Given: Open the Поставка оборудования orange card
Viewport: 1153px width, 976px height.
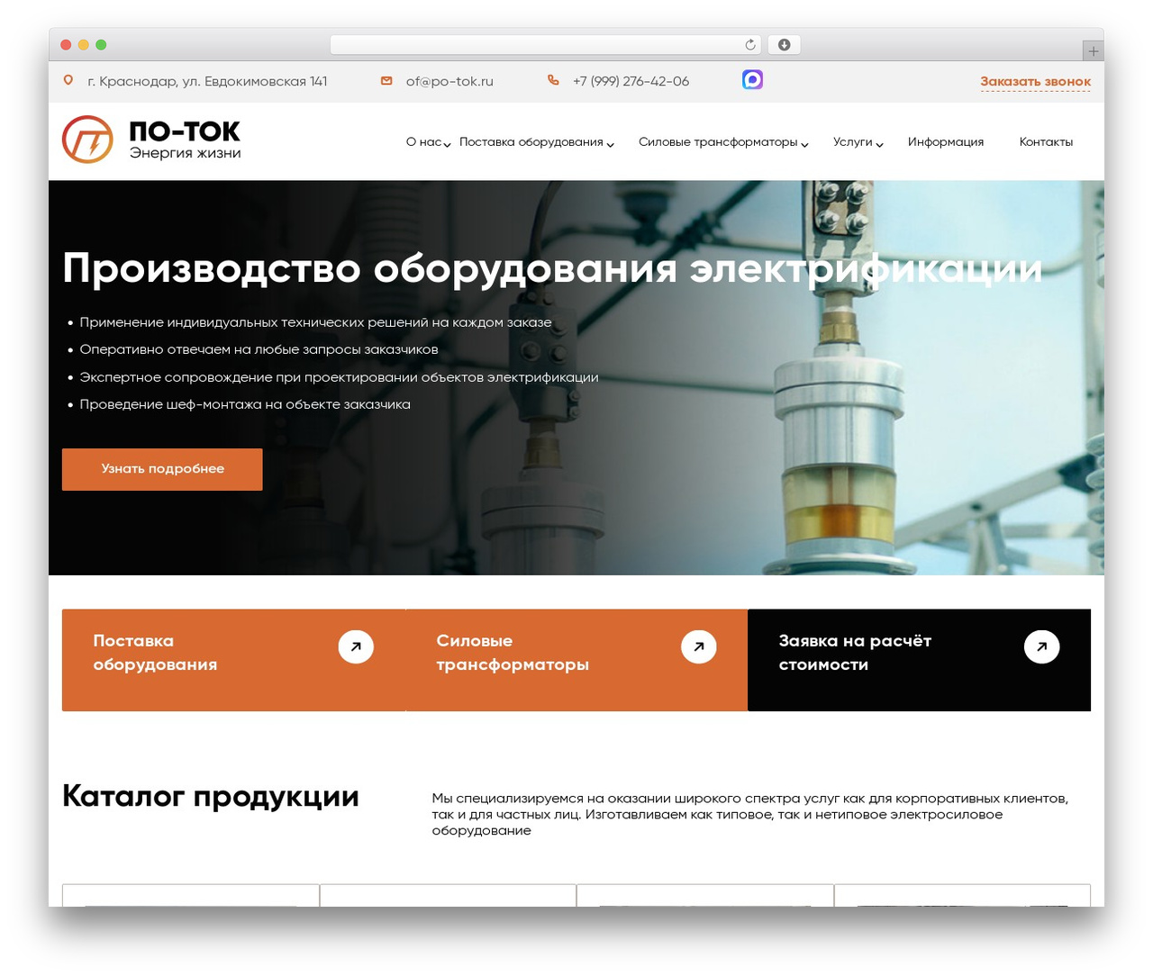Looking at the screenshot, I should pos(233,660).
